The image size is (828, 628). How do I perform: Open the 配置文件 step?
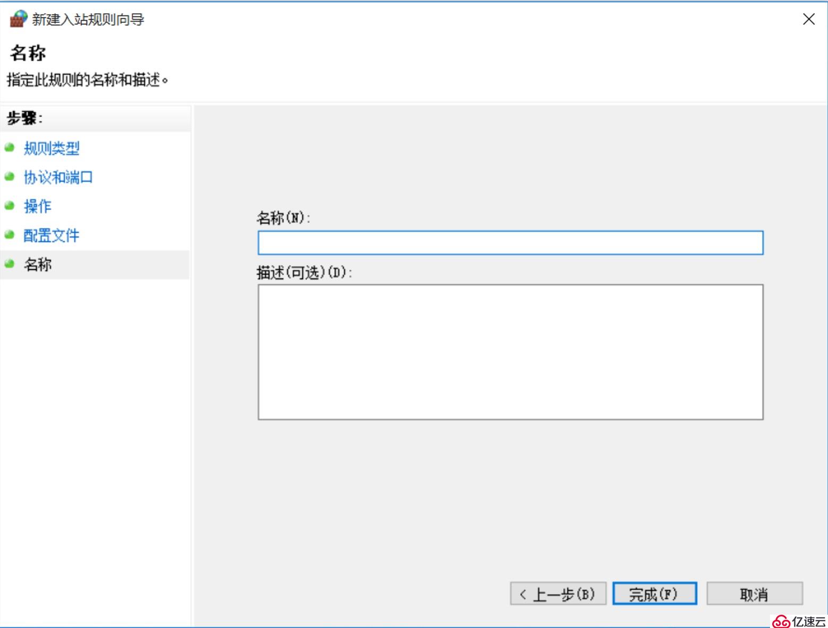click(52, 235)
